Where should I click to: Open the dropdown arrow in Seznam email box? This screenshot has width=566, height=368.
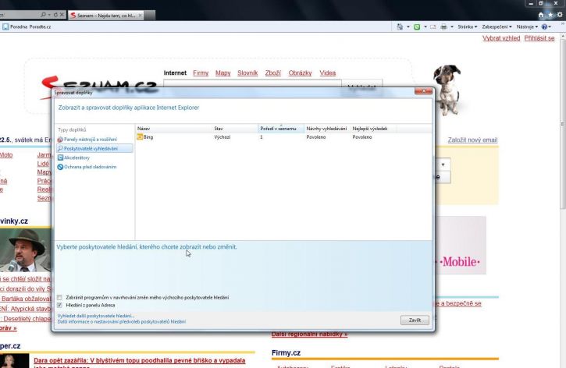443,165
